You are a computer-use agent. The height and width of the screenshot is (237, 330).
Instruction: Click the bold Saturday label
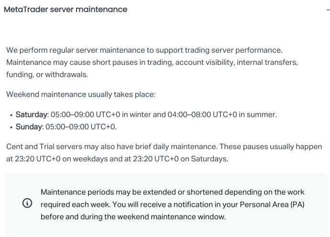point(31,114)
